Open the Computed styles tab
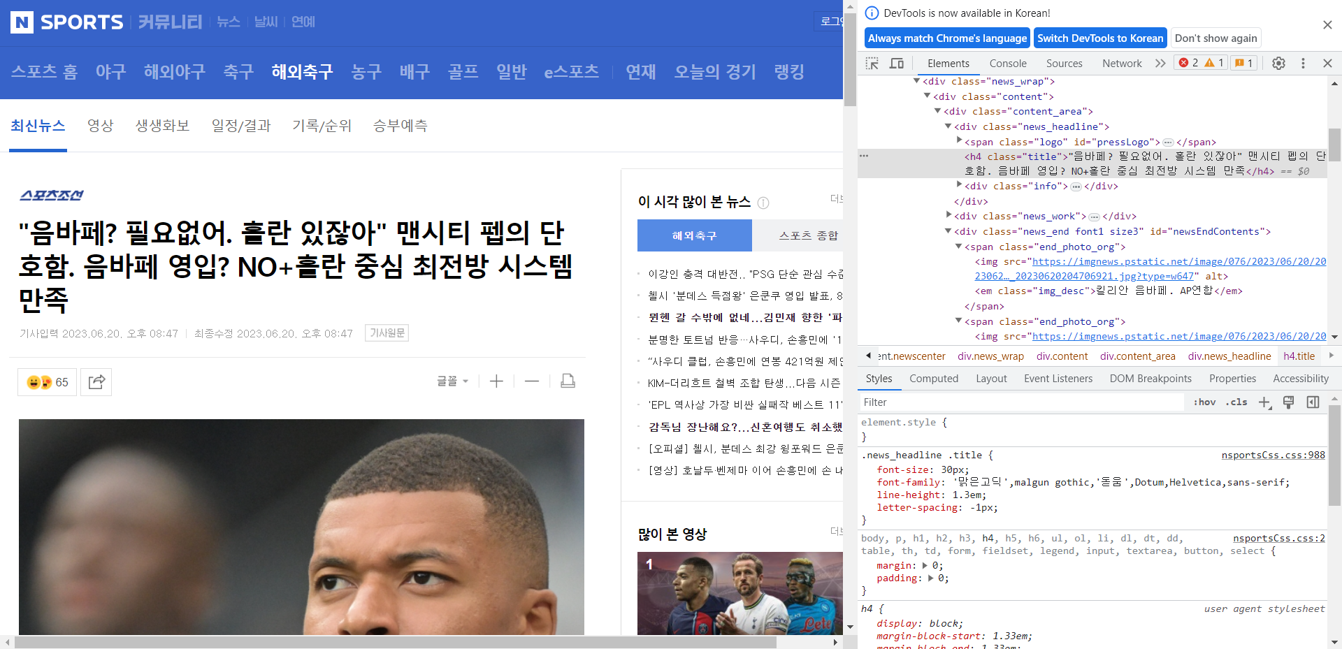This screenshot has width=1342, height=649. [x=934, y=379]
